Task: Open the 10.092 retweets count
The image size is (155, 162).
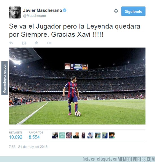Action: point(16,137)
